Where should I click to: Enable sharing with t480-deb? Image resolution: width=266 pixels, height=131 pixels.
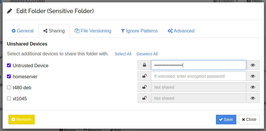click(9, 88)
